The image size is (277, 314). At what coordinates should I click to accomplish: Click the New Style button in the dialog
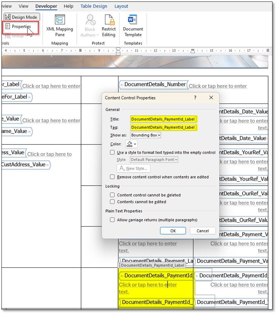[133, 168]
